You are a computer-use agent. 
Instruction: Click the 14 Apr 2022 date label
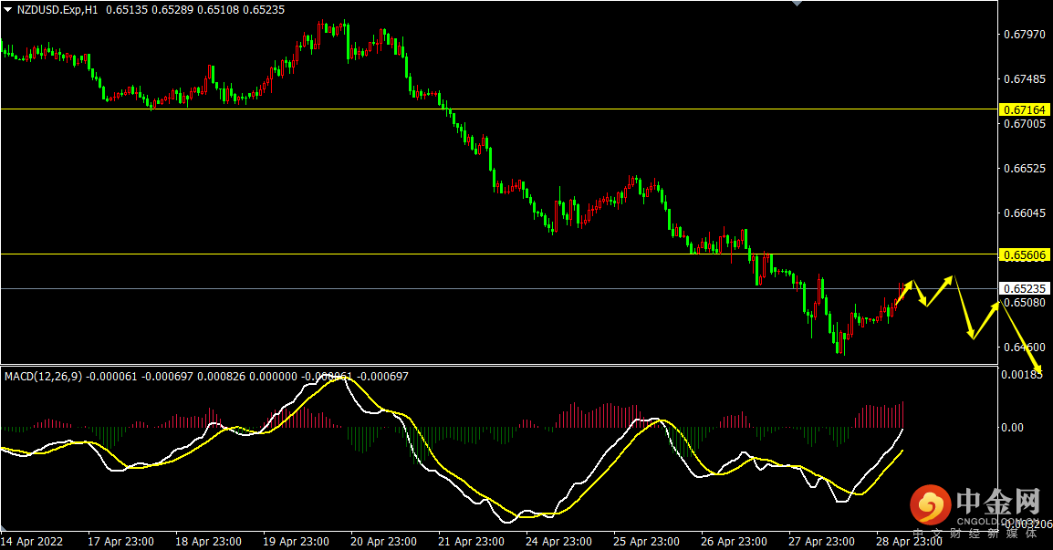pos(32,541)
